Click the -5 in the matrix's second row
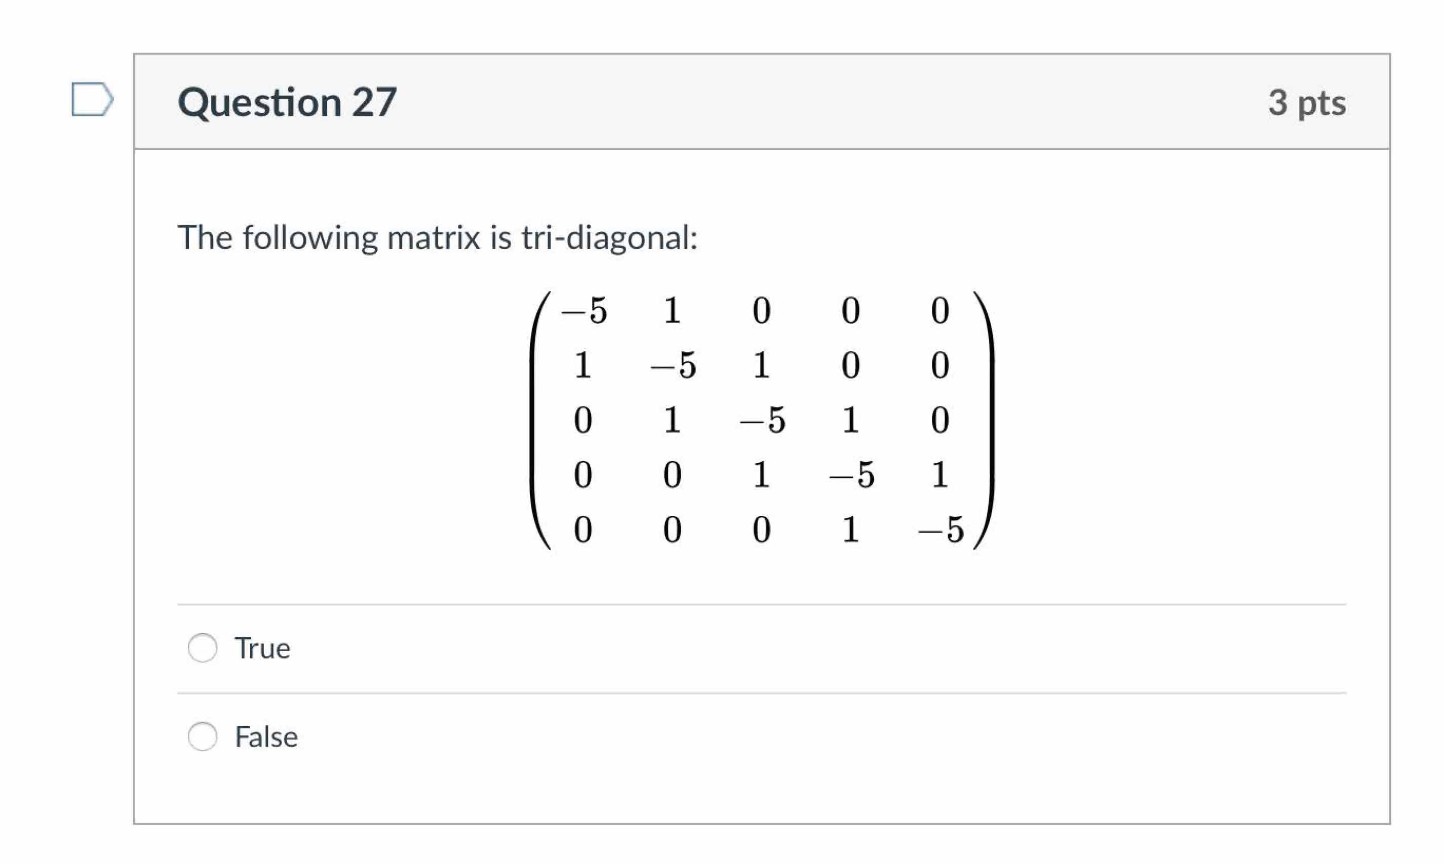This screenshot has width=1444, height=863. [673, 365]
